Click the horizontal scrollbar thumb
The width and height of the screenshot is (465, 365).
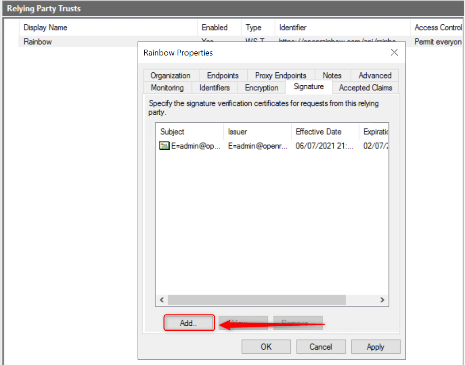pyautogui.click(x=257, y=300)
